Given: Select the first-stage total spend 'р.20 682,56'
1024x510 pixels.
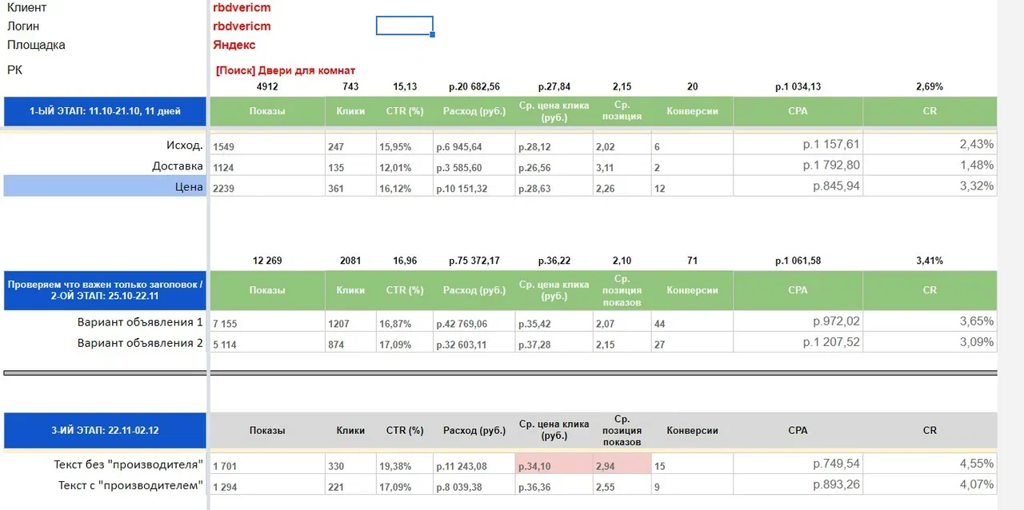Looking at the screenshot, I should click(474, 86).
